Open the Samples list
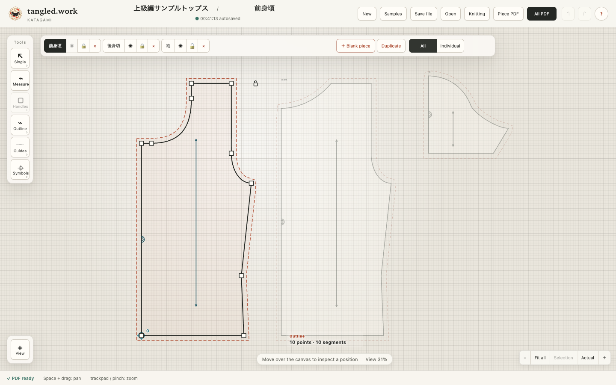The height and width of the screenshot is (385, 616). pos(393,14)
